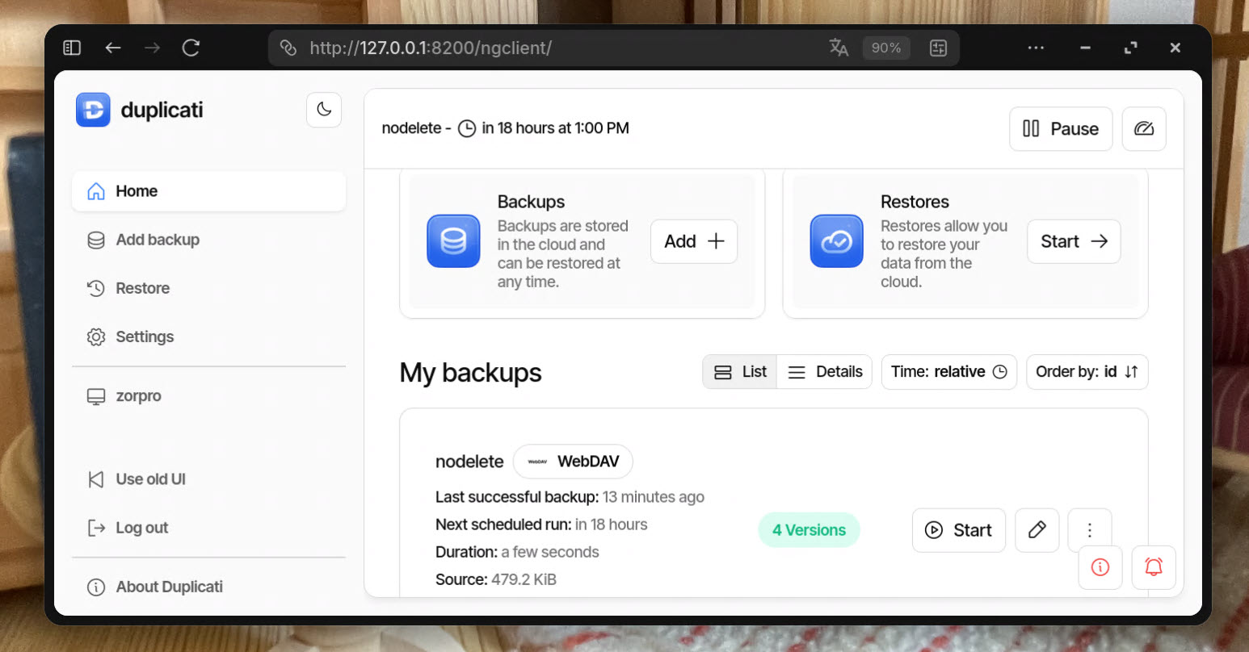
Task: Switch backups view to Details
Action: click(x=825, y=372)
